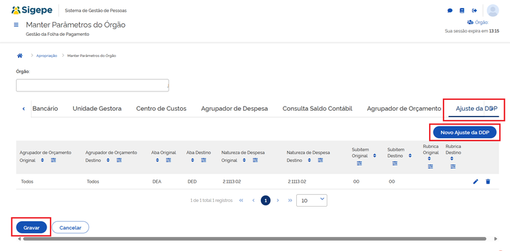Image resolution: width=510 pixels, height=251 pixels.
Task: Go to first page of records
Action: [x=241, y=201]
